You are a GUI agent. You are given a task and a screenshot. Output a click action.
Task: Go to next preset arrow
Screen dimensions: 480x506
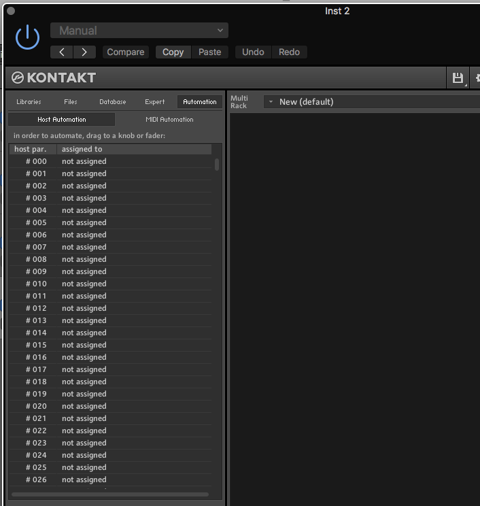click(84, 52)
